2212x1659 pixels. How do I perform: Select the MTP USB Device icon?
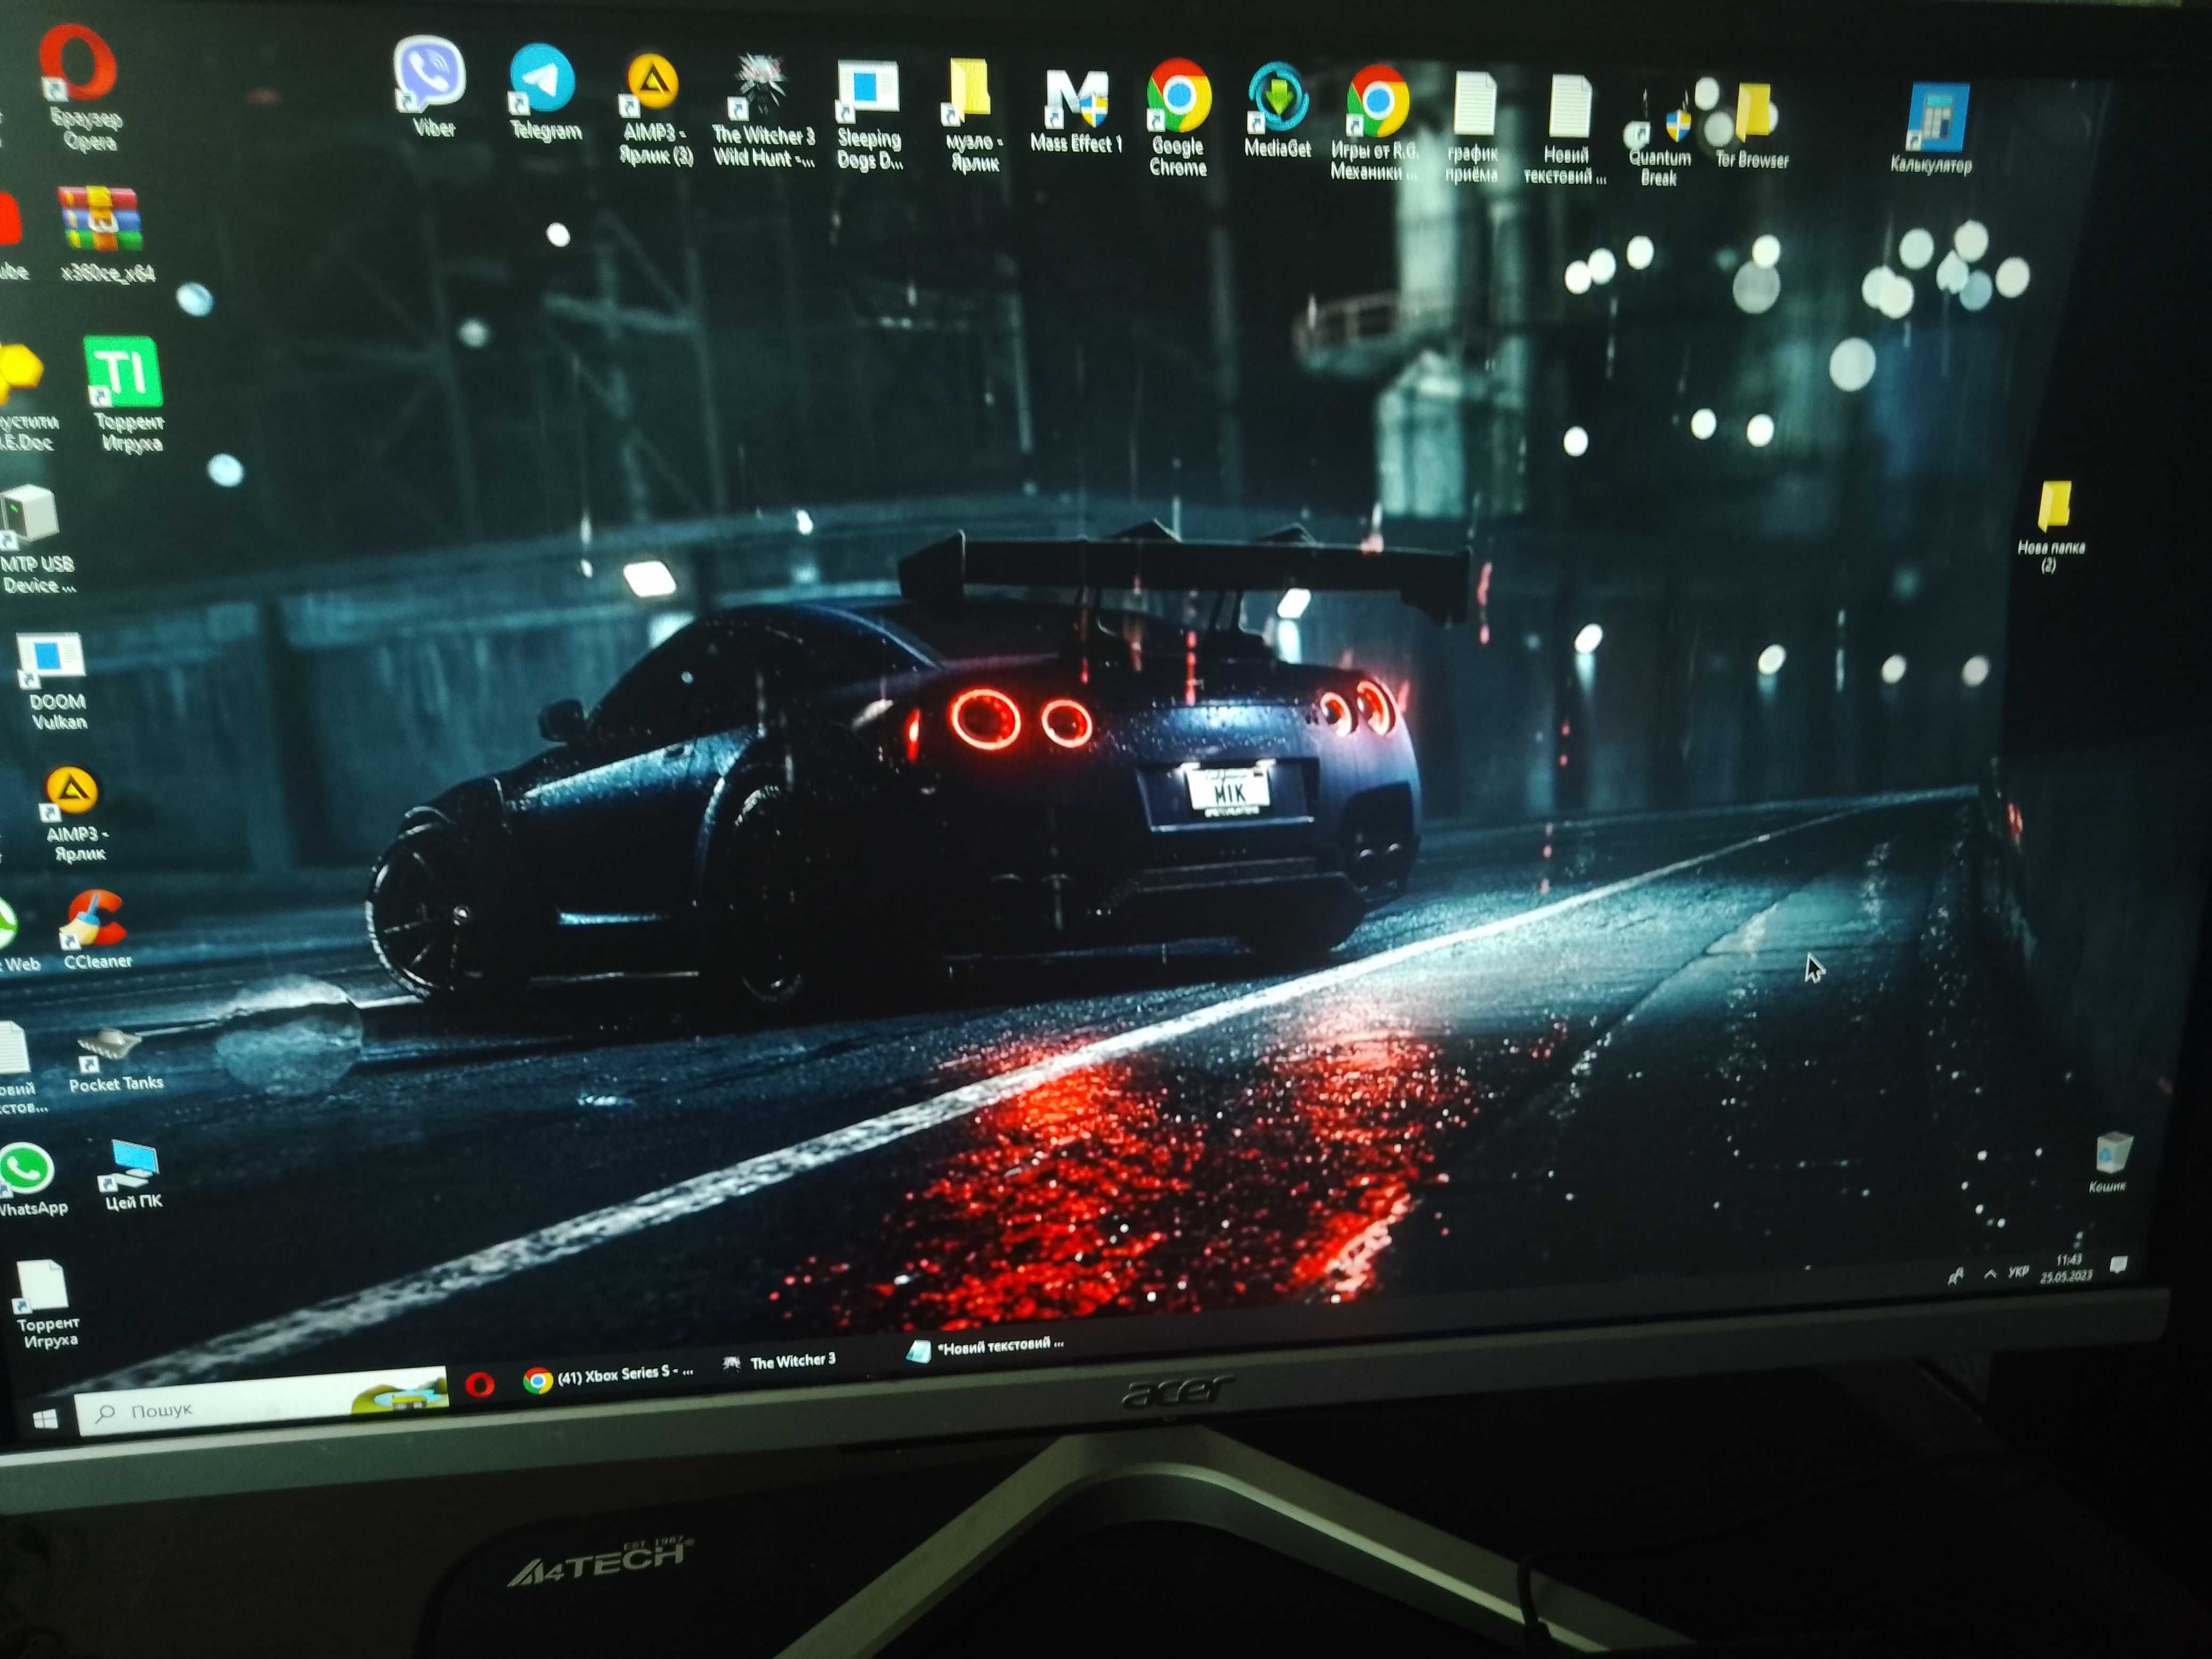tap(35, 540)
